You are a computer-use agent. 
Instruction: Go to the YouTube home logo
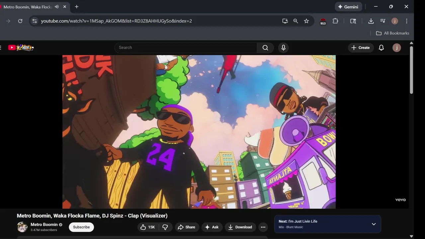tap(21, 47)
